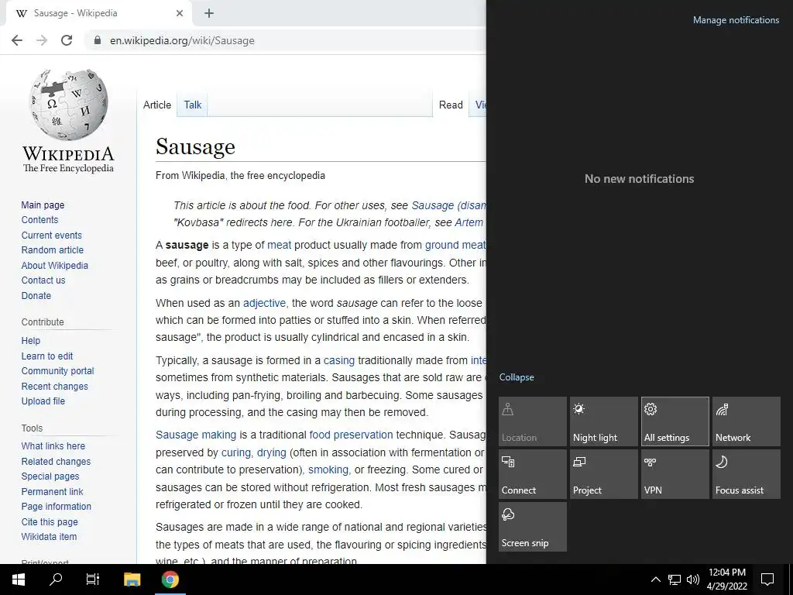Open the Help sidebar link
The height and width of the screenshot is (595, 793).
[30, 341]
